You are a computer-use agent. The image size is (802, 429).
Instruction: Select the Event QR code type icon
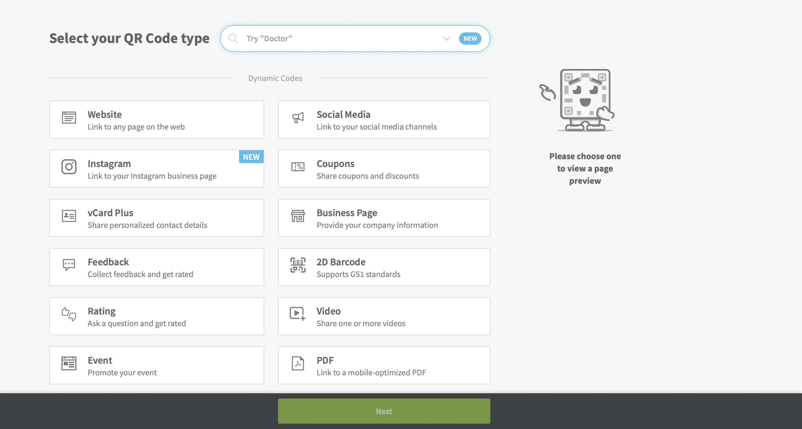tap(68, 364)
